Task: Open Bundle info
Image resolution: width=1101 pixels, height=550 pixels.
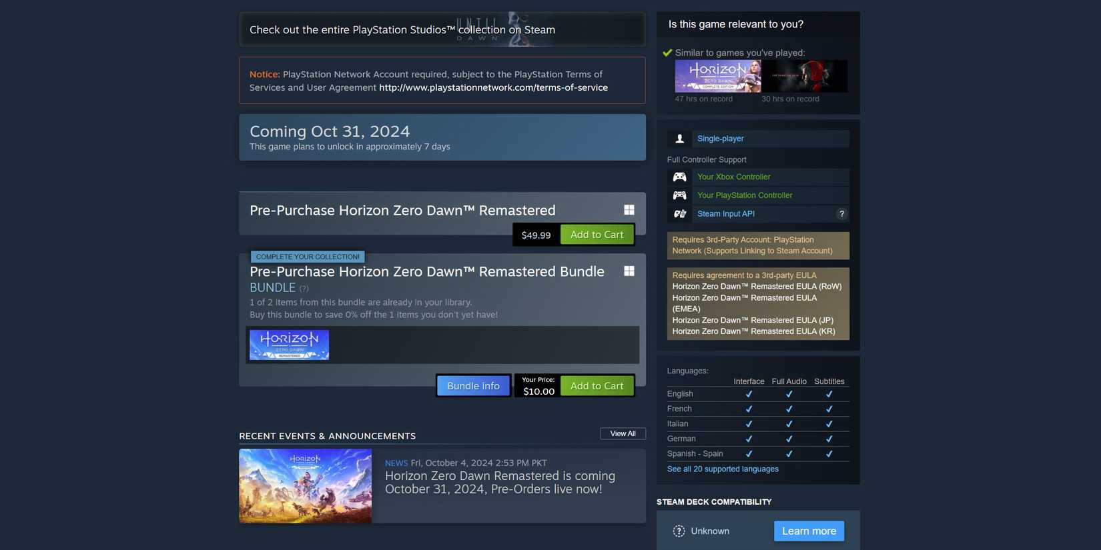Action: click(x=474, y=386)
